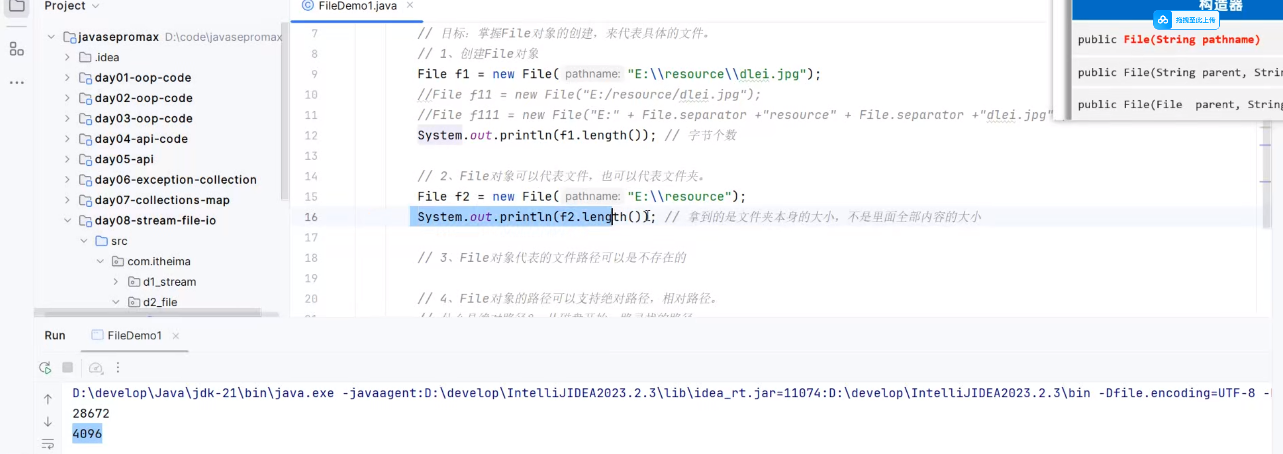The width and height of the screenshot is (1283, 454).
Task: Rerun FileDemo1 with the rerun icon
Action: 45,367
